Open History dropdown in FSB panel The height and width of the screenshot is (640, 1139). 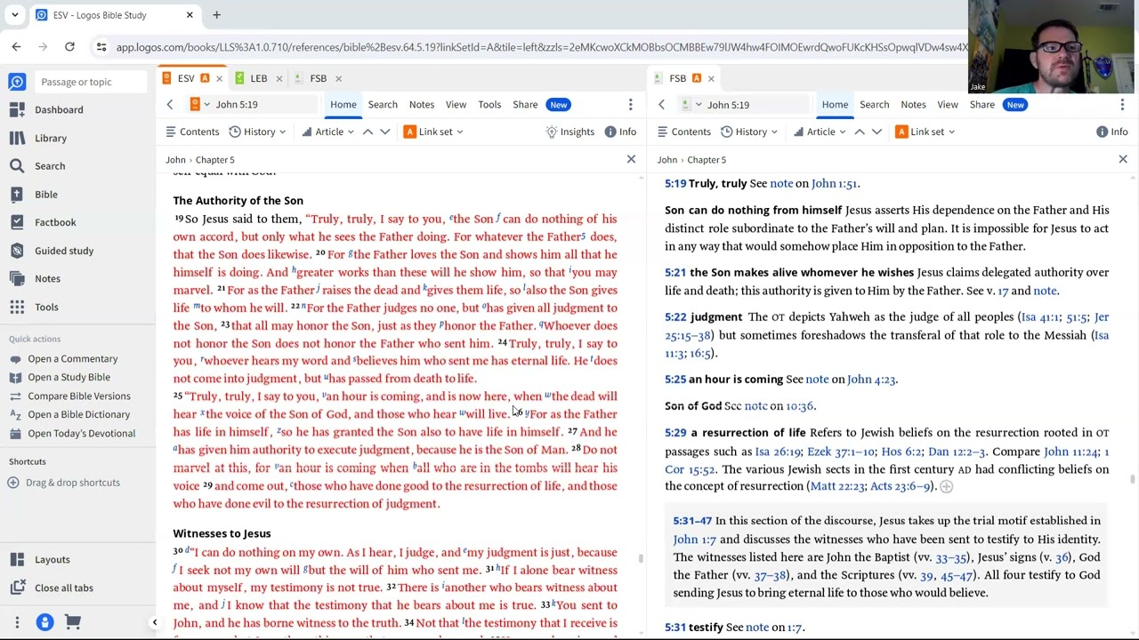[x=749, y=132]
